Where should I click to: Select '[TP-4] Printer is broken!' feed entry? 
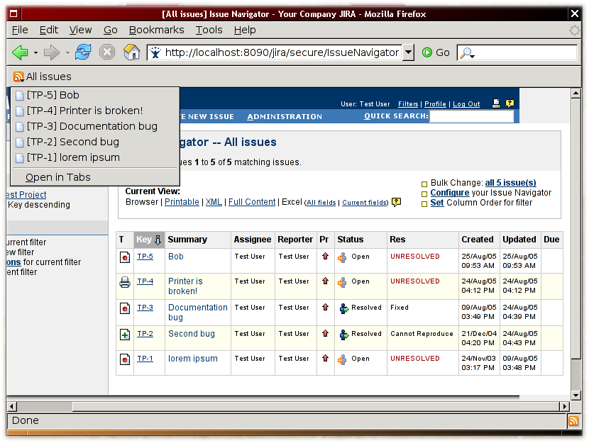[x=95, y=111]
